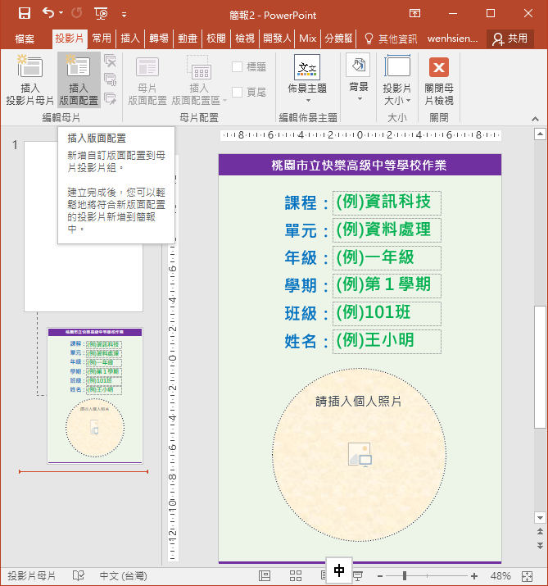Open the 轉場 tab
The height and width of the screenshot is (586, 548).
[159, 39]
